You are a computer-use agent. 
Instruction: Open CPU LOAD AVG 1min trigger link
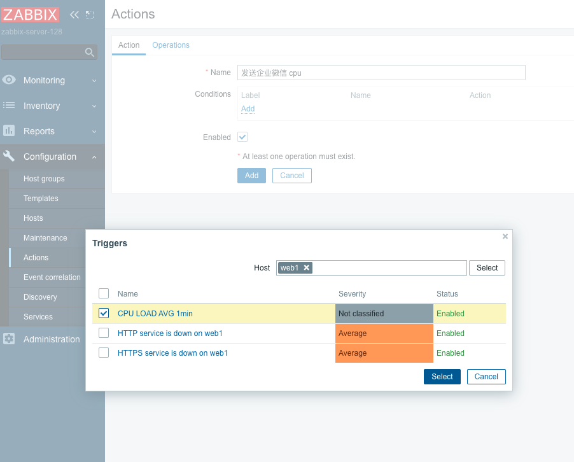coord(155,314)
